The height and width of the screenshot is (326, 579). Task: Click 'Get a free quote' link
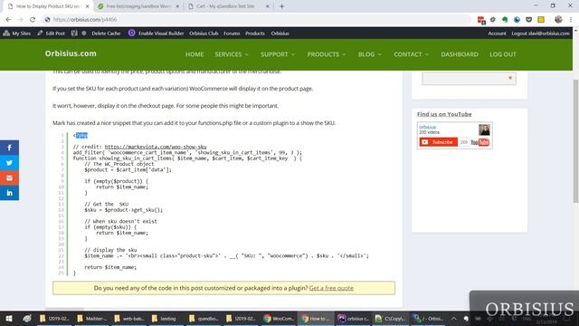click(331, 288)
